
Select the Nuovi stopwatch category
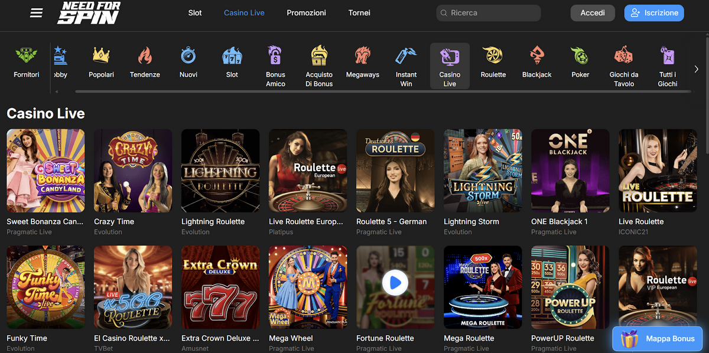(x=188, y=63)
